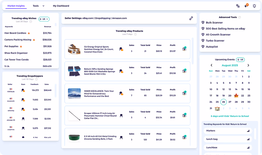Switch to Market Insights tab

pyautogui.click(x=16, y=6)
